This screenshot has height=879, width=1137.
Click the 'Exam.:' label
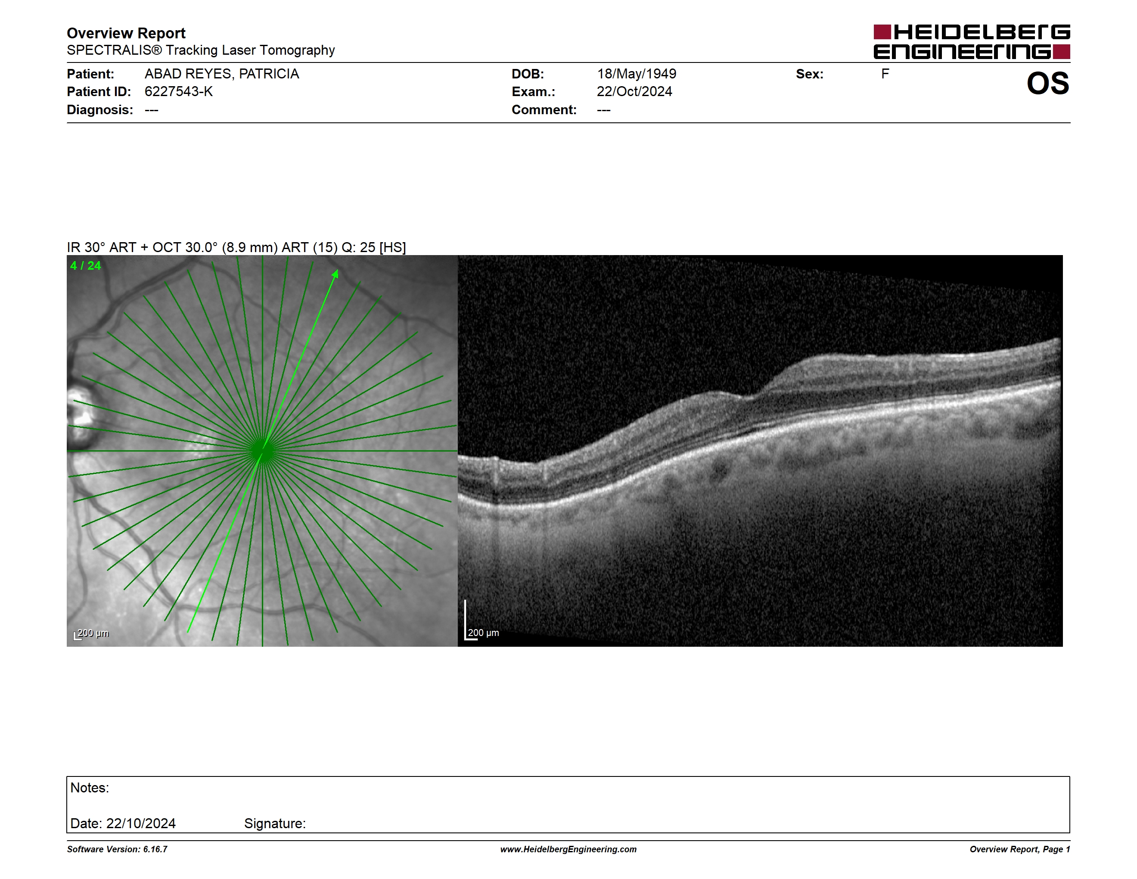point(534,92)
